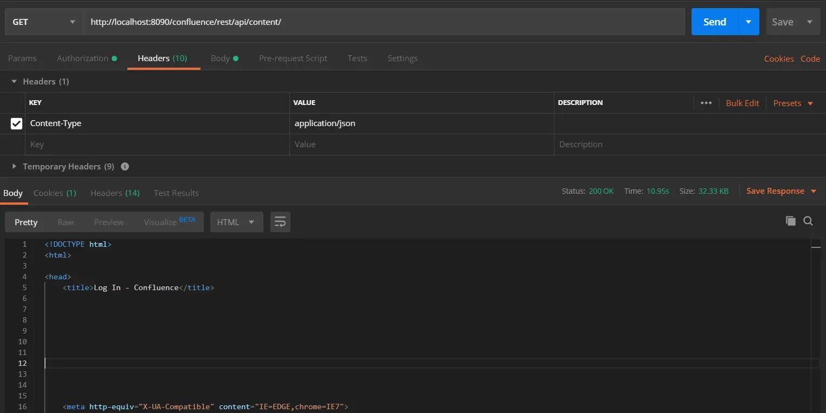Viewport: 826px width, 413px height.
Task: Select the Raw view
Action: point(66,222)
